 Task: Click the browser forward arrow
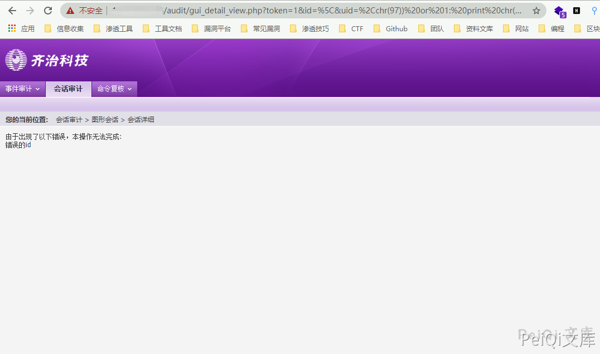30,11
